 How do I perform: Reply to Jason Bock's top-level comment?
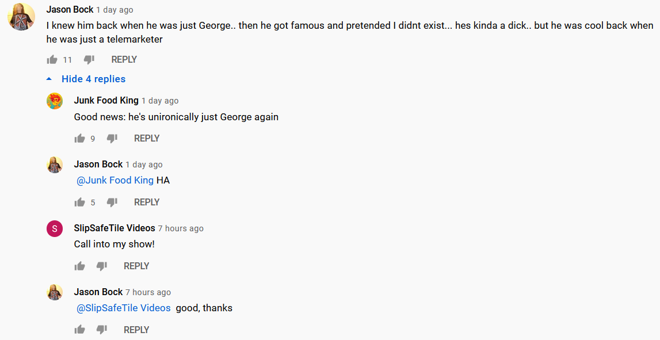pyautogui.click(x=124, y=60)
